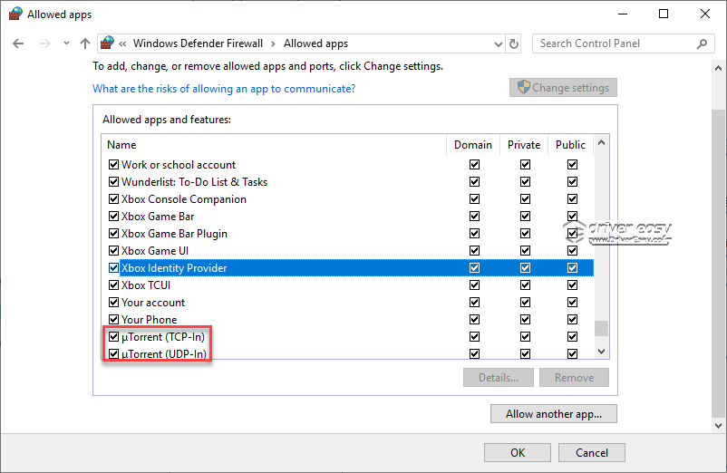Screen dimensions: 727x473
Task: Toggle Domain for Xbox Game UI
Action: click(474, 251)
